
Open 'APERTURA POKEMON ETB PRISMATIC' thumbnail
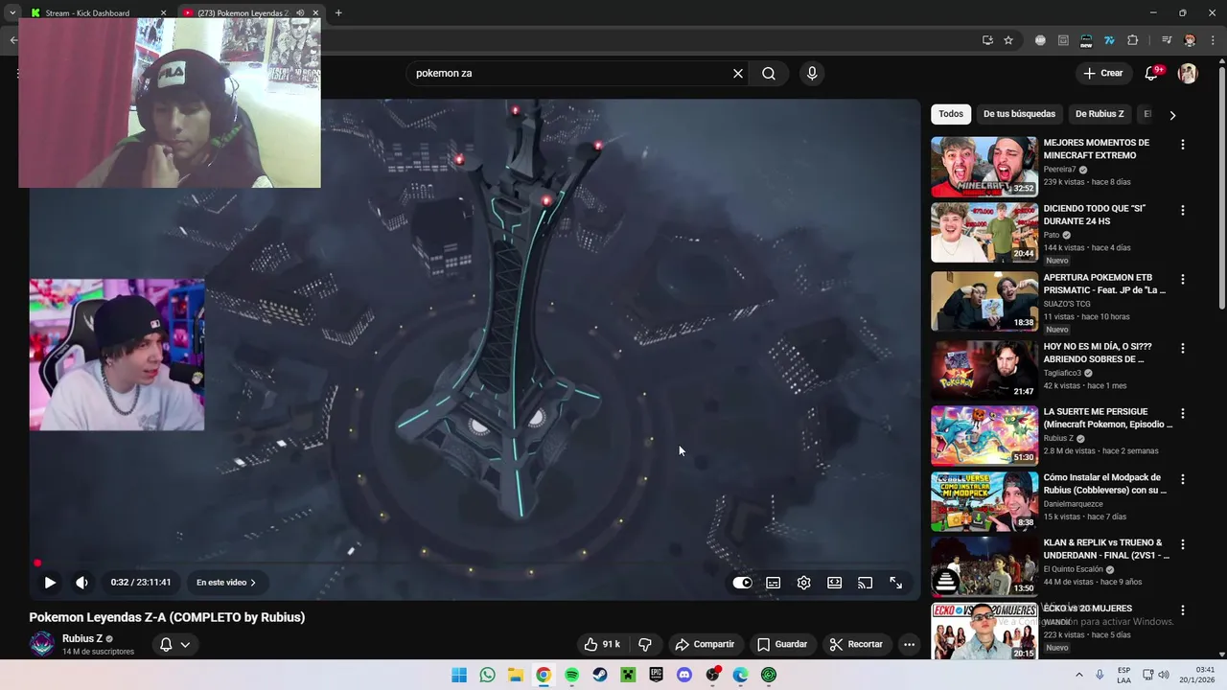984,301
